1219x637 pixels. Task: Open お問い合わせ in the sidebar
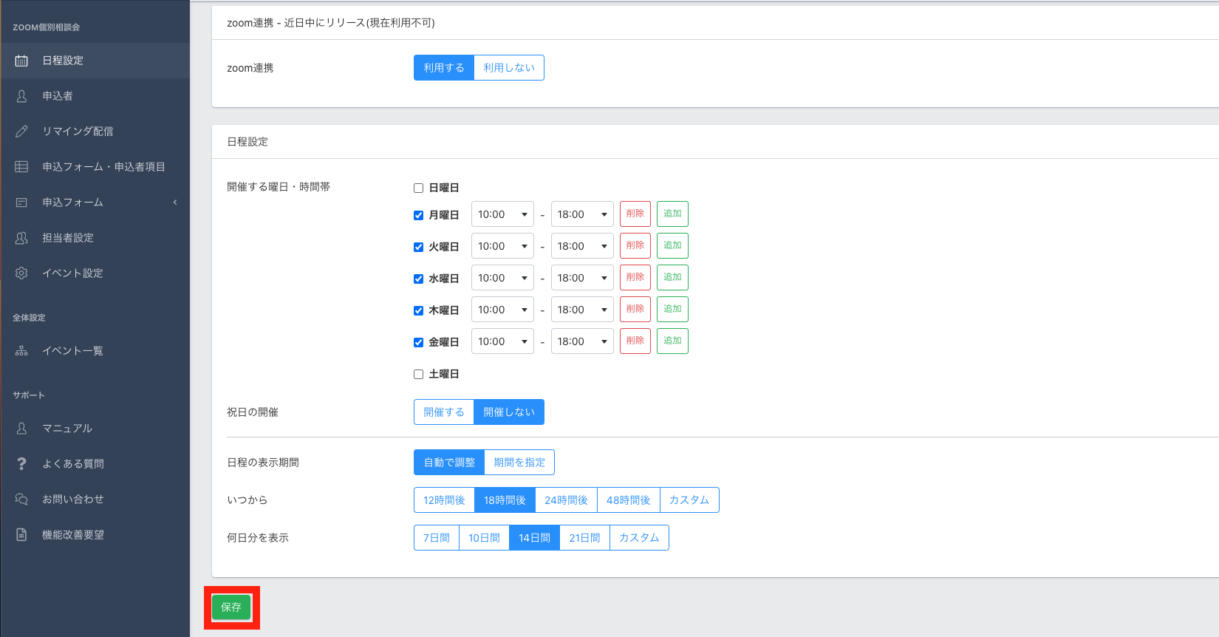point(72,500)
